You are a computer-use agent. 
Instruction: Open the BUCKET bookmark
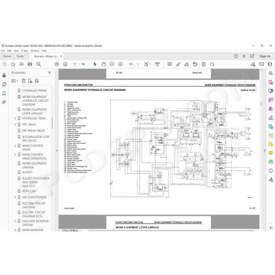click(27, 172)
